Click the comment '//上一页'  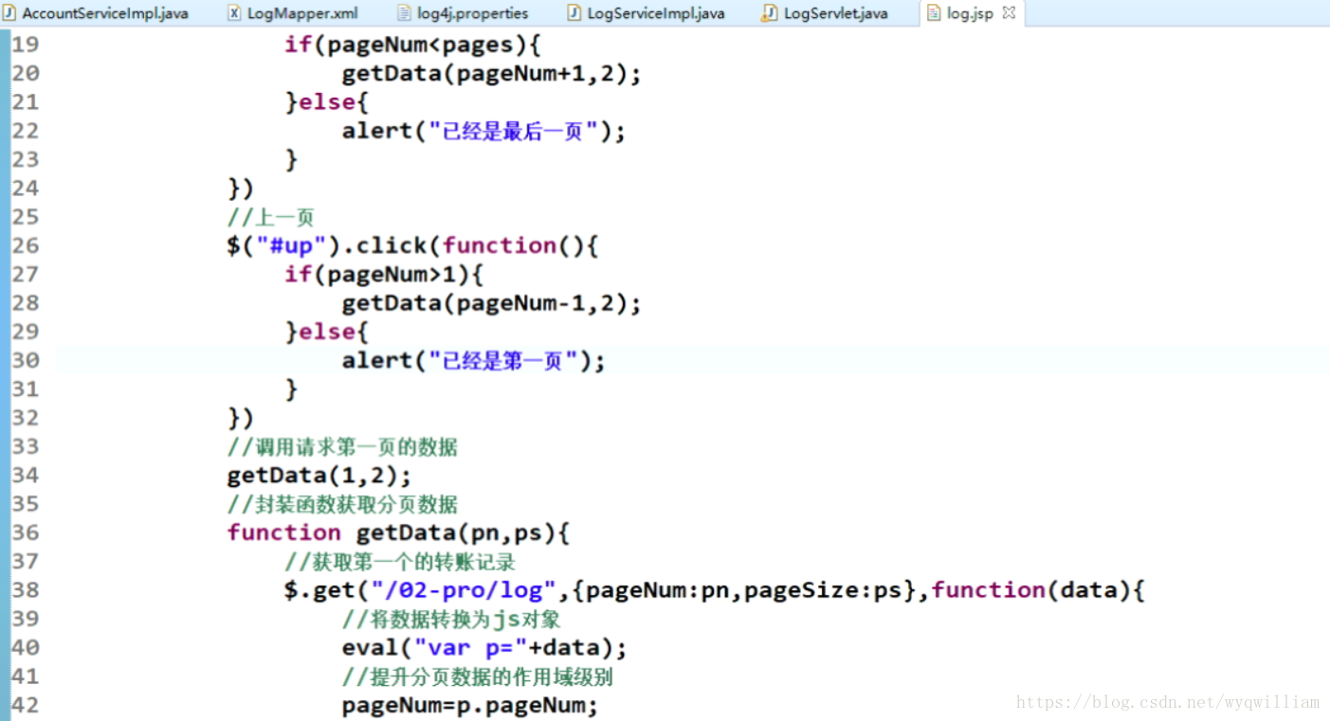point(270,217)
